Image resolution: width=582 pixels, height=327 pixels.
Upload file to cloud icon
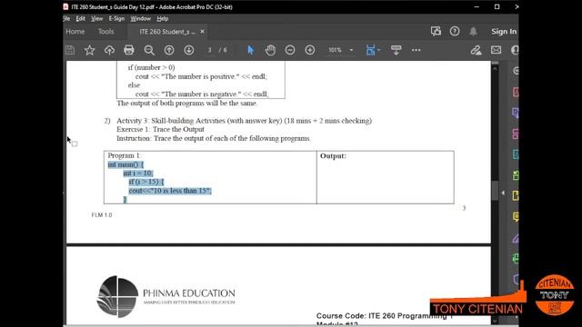(x=109, y=50)
